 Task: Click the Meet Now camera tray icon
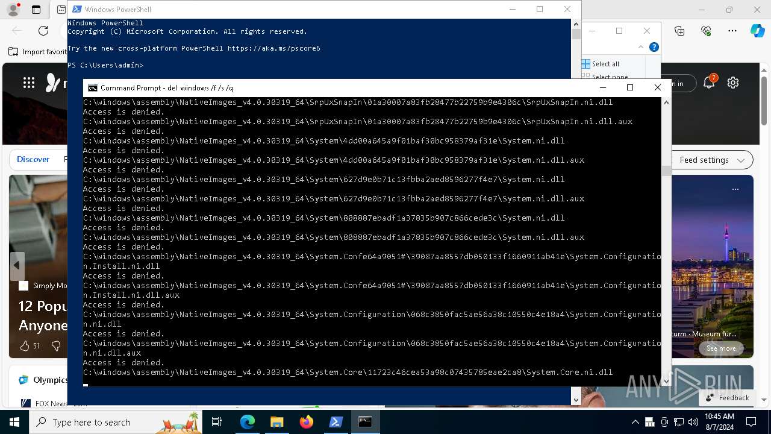tap(664, 422)
